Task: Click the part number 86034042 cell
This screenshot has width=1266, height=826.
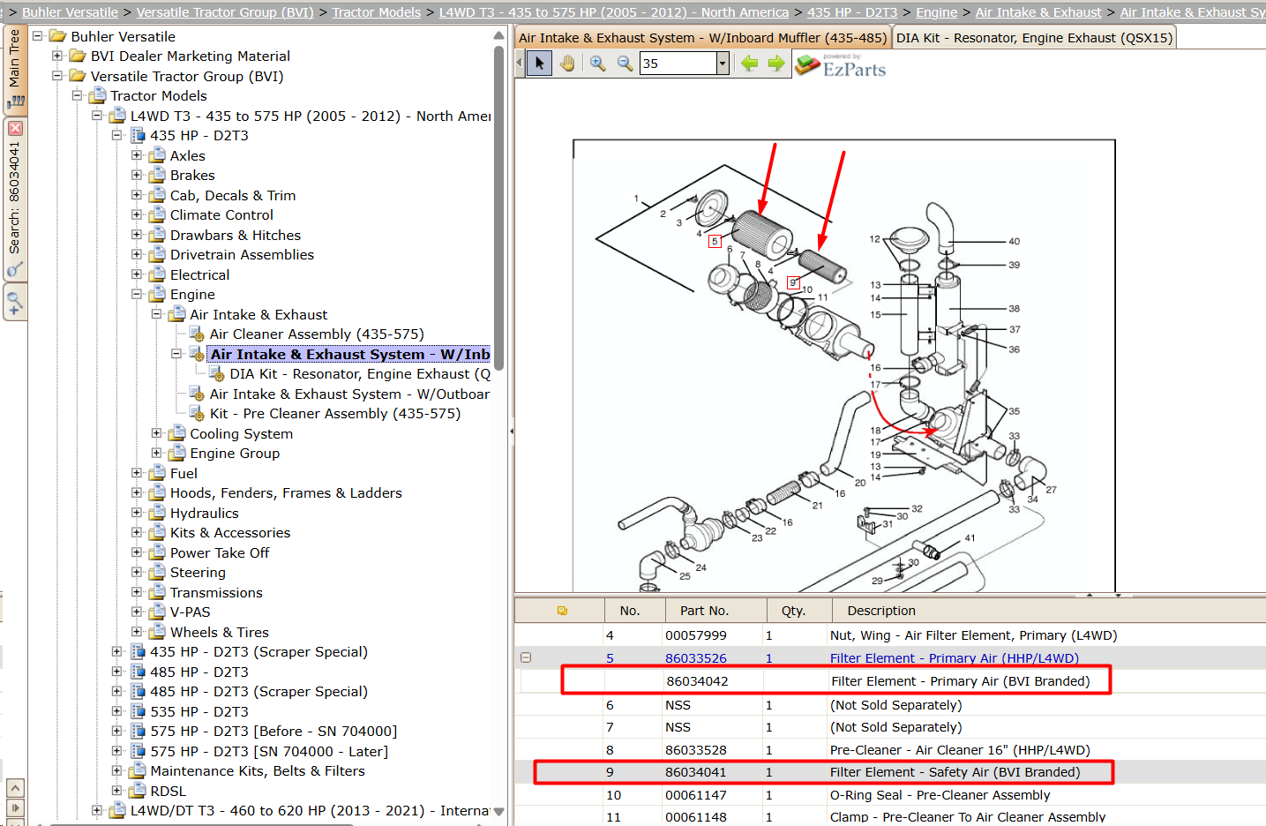Action: click(697, 681)
